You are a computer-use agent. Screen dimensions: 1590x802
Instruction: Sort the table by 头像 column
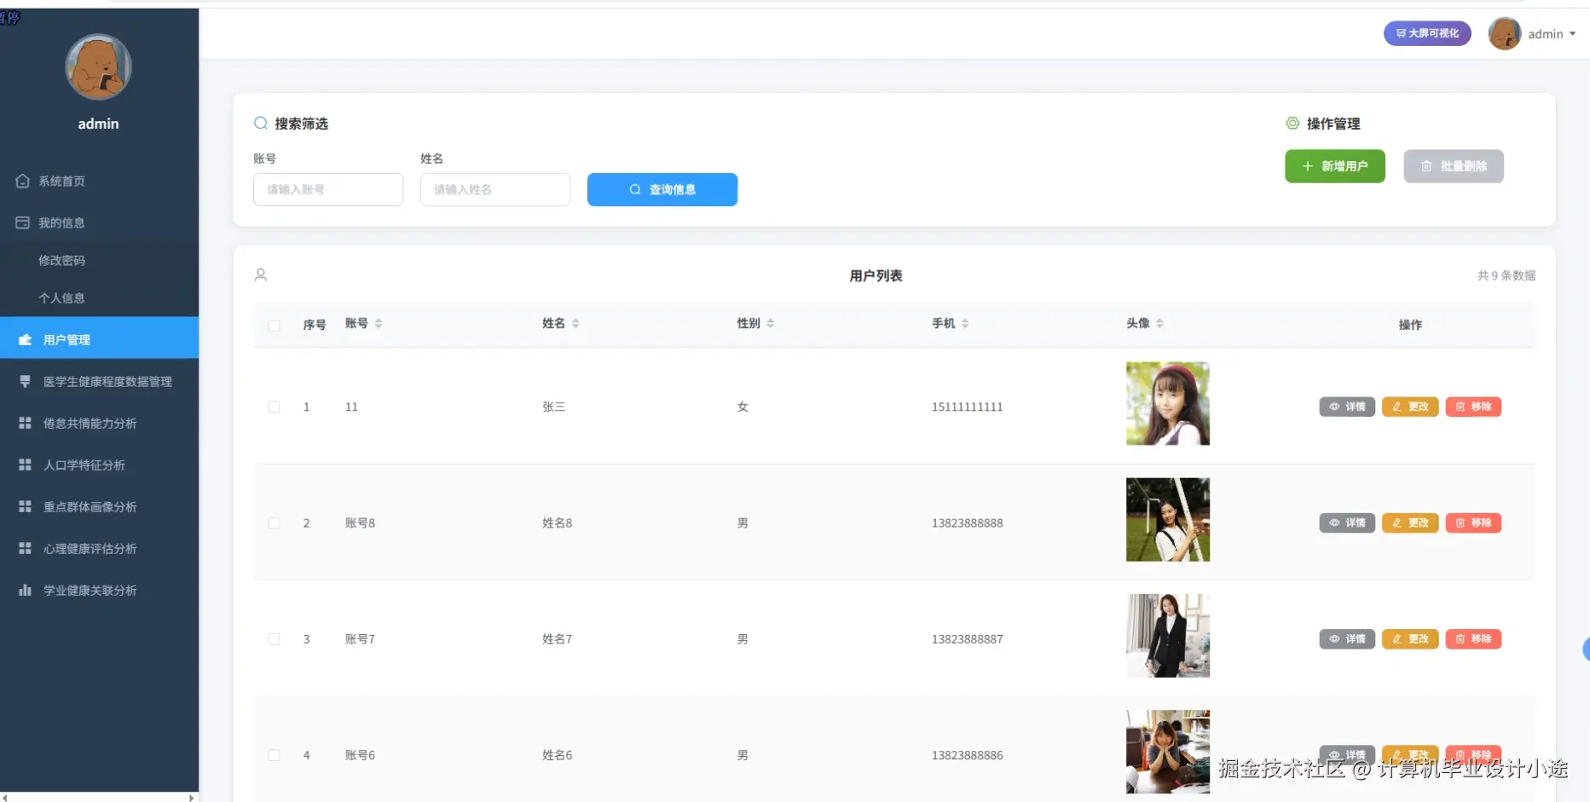[1159, 323]
